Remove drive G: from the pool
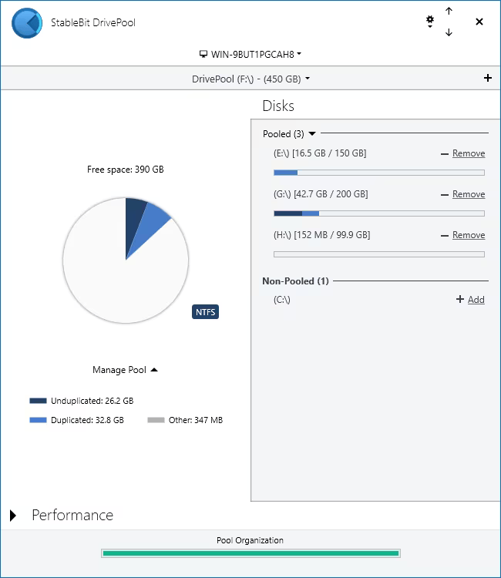This screenshot has height=578, width=501. point(468,194)
